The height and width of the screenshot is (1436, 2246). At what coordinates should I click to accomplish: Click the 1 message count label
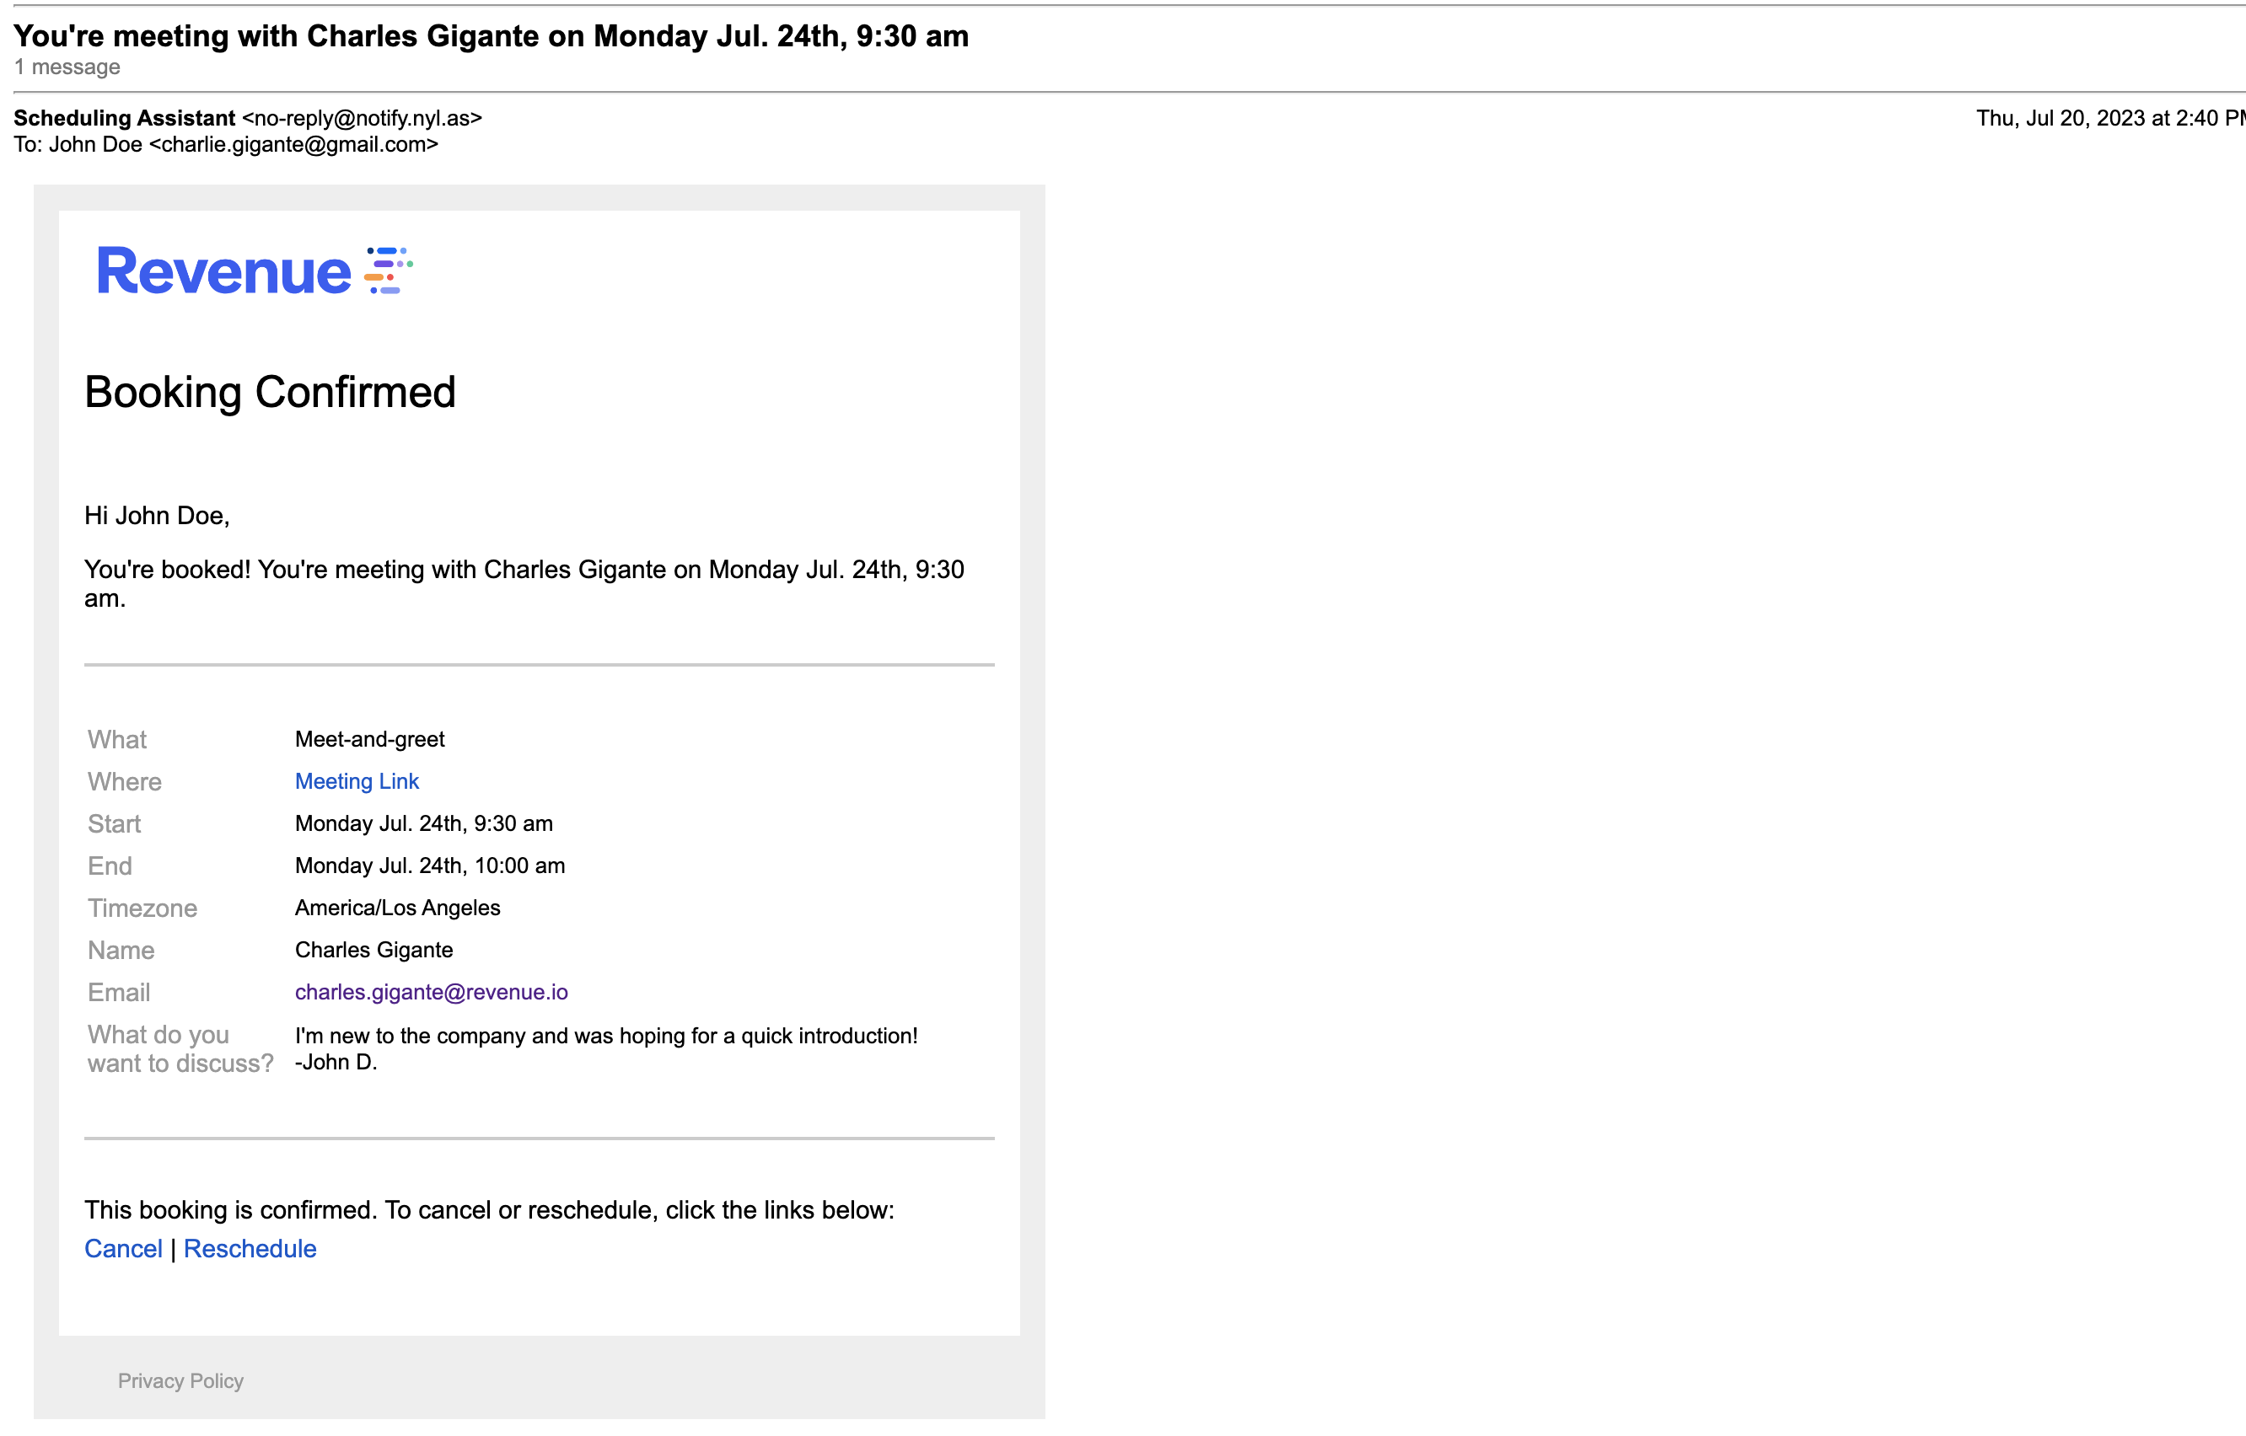click(x=67, y=67)
